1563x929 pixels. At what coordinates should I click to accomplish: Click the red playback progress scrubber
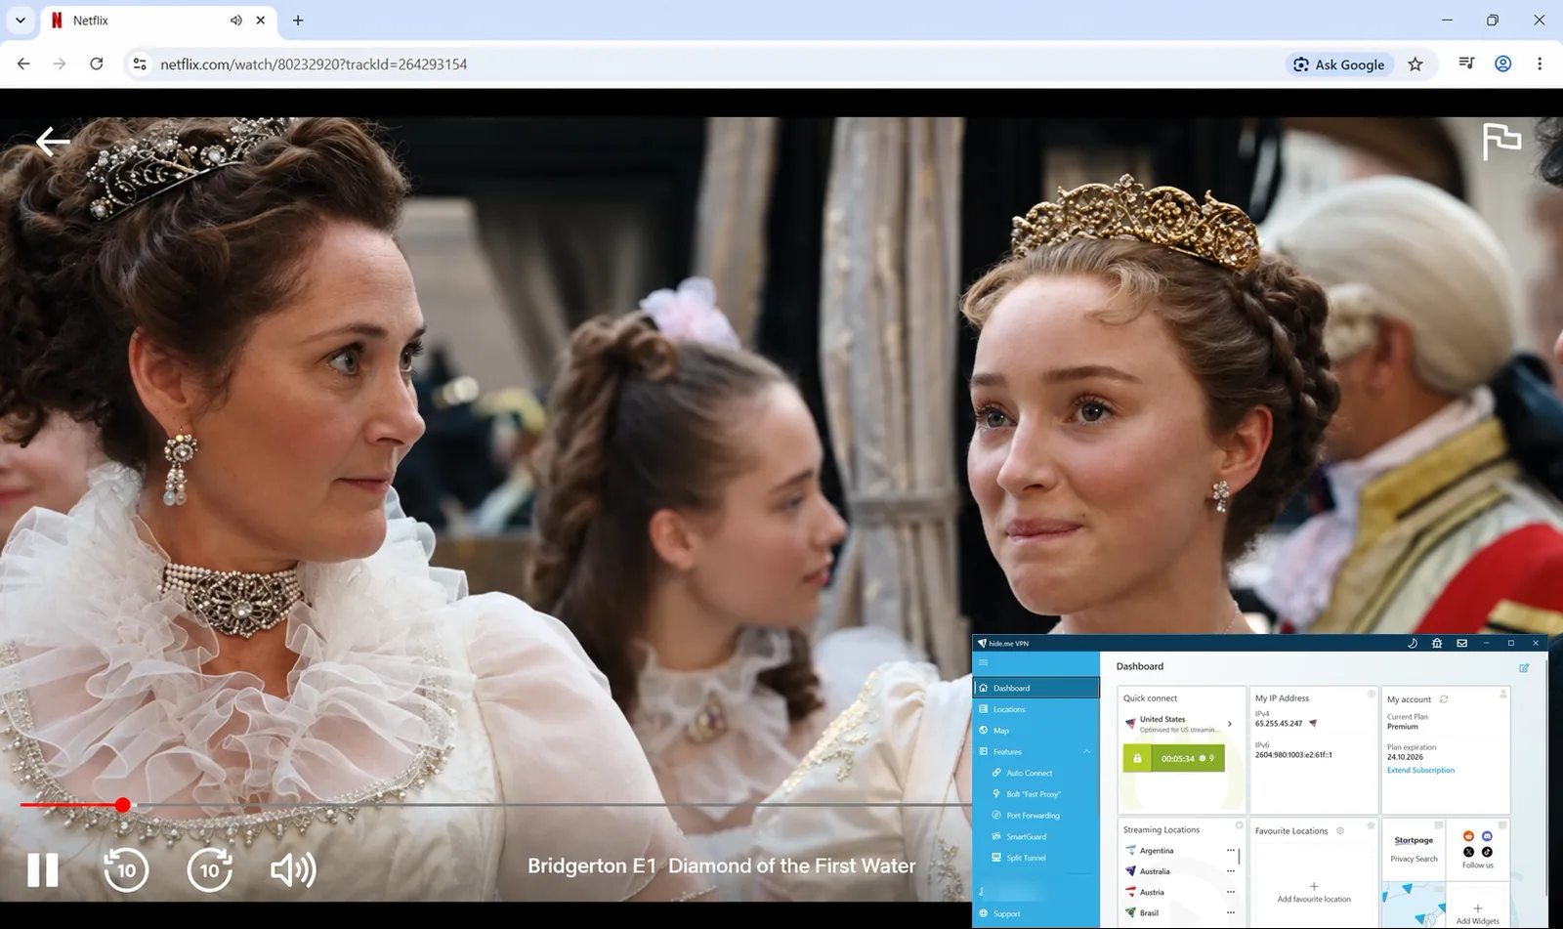pos(122,805)
